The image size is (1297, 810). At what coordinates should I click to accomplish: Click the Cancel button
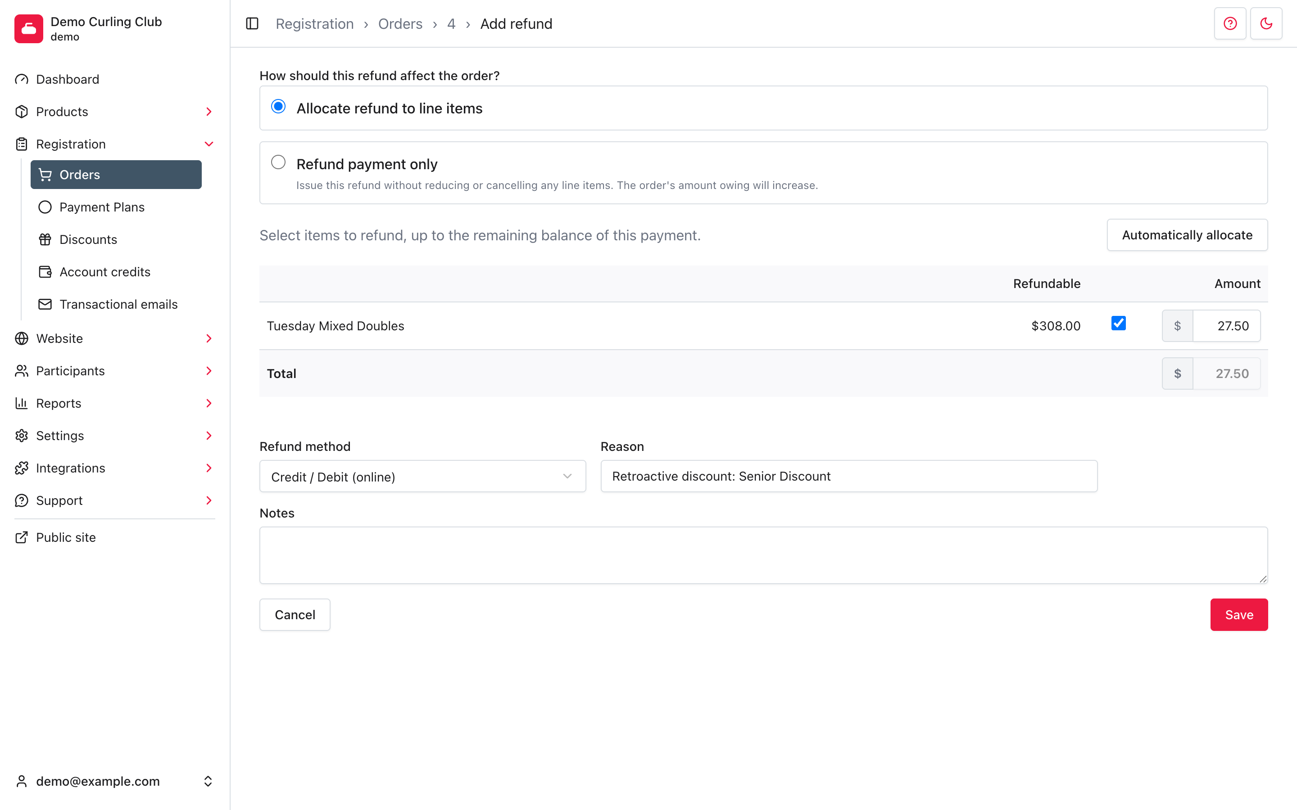pyautogui.click(x=295, y=614)
